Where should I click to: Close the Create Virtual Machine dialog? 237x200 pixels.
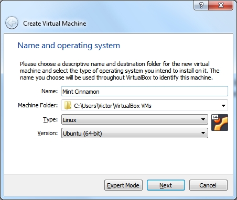coord(221,5)
